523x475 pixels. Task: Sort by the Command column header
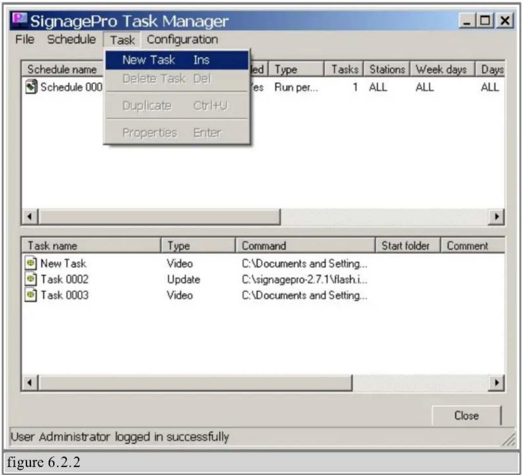tap(305, 246)
